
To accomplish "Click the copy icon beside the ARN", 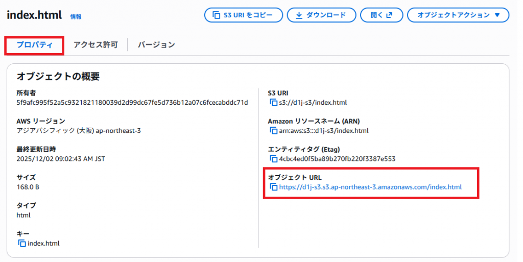I will pyautogui.click(x=273, y=131).
